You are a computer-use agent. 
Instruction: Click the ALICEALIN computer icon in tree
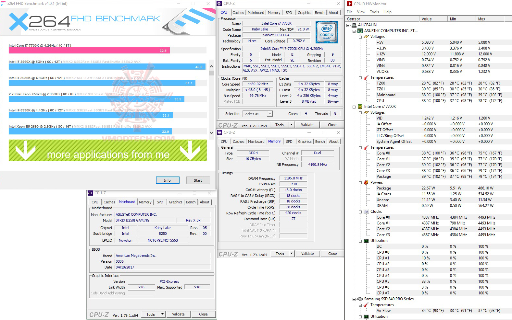click(354, 25)
